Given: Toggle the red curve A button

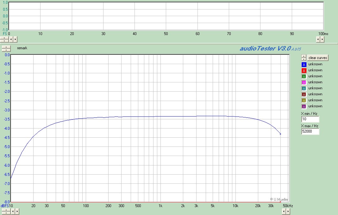Looking at the screenshot, I should [x=304, y=70].
